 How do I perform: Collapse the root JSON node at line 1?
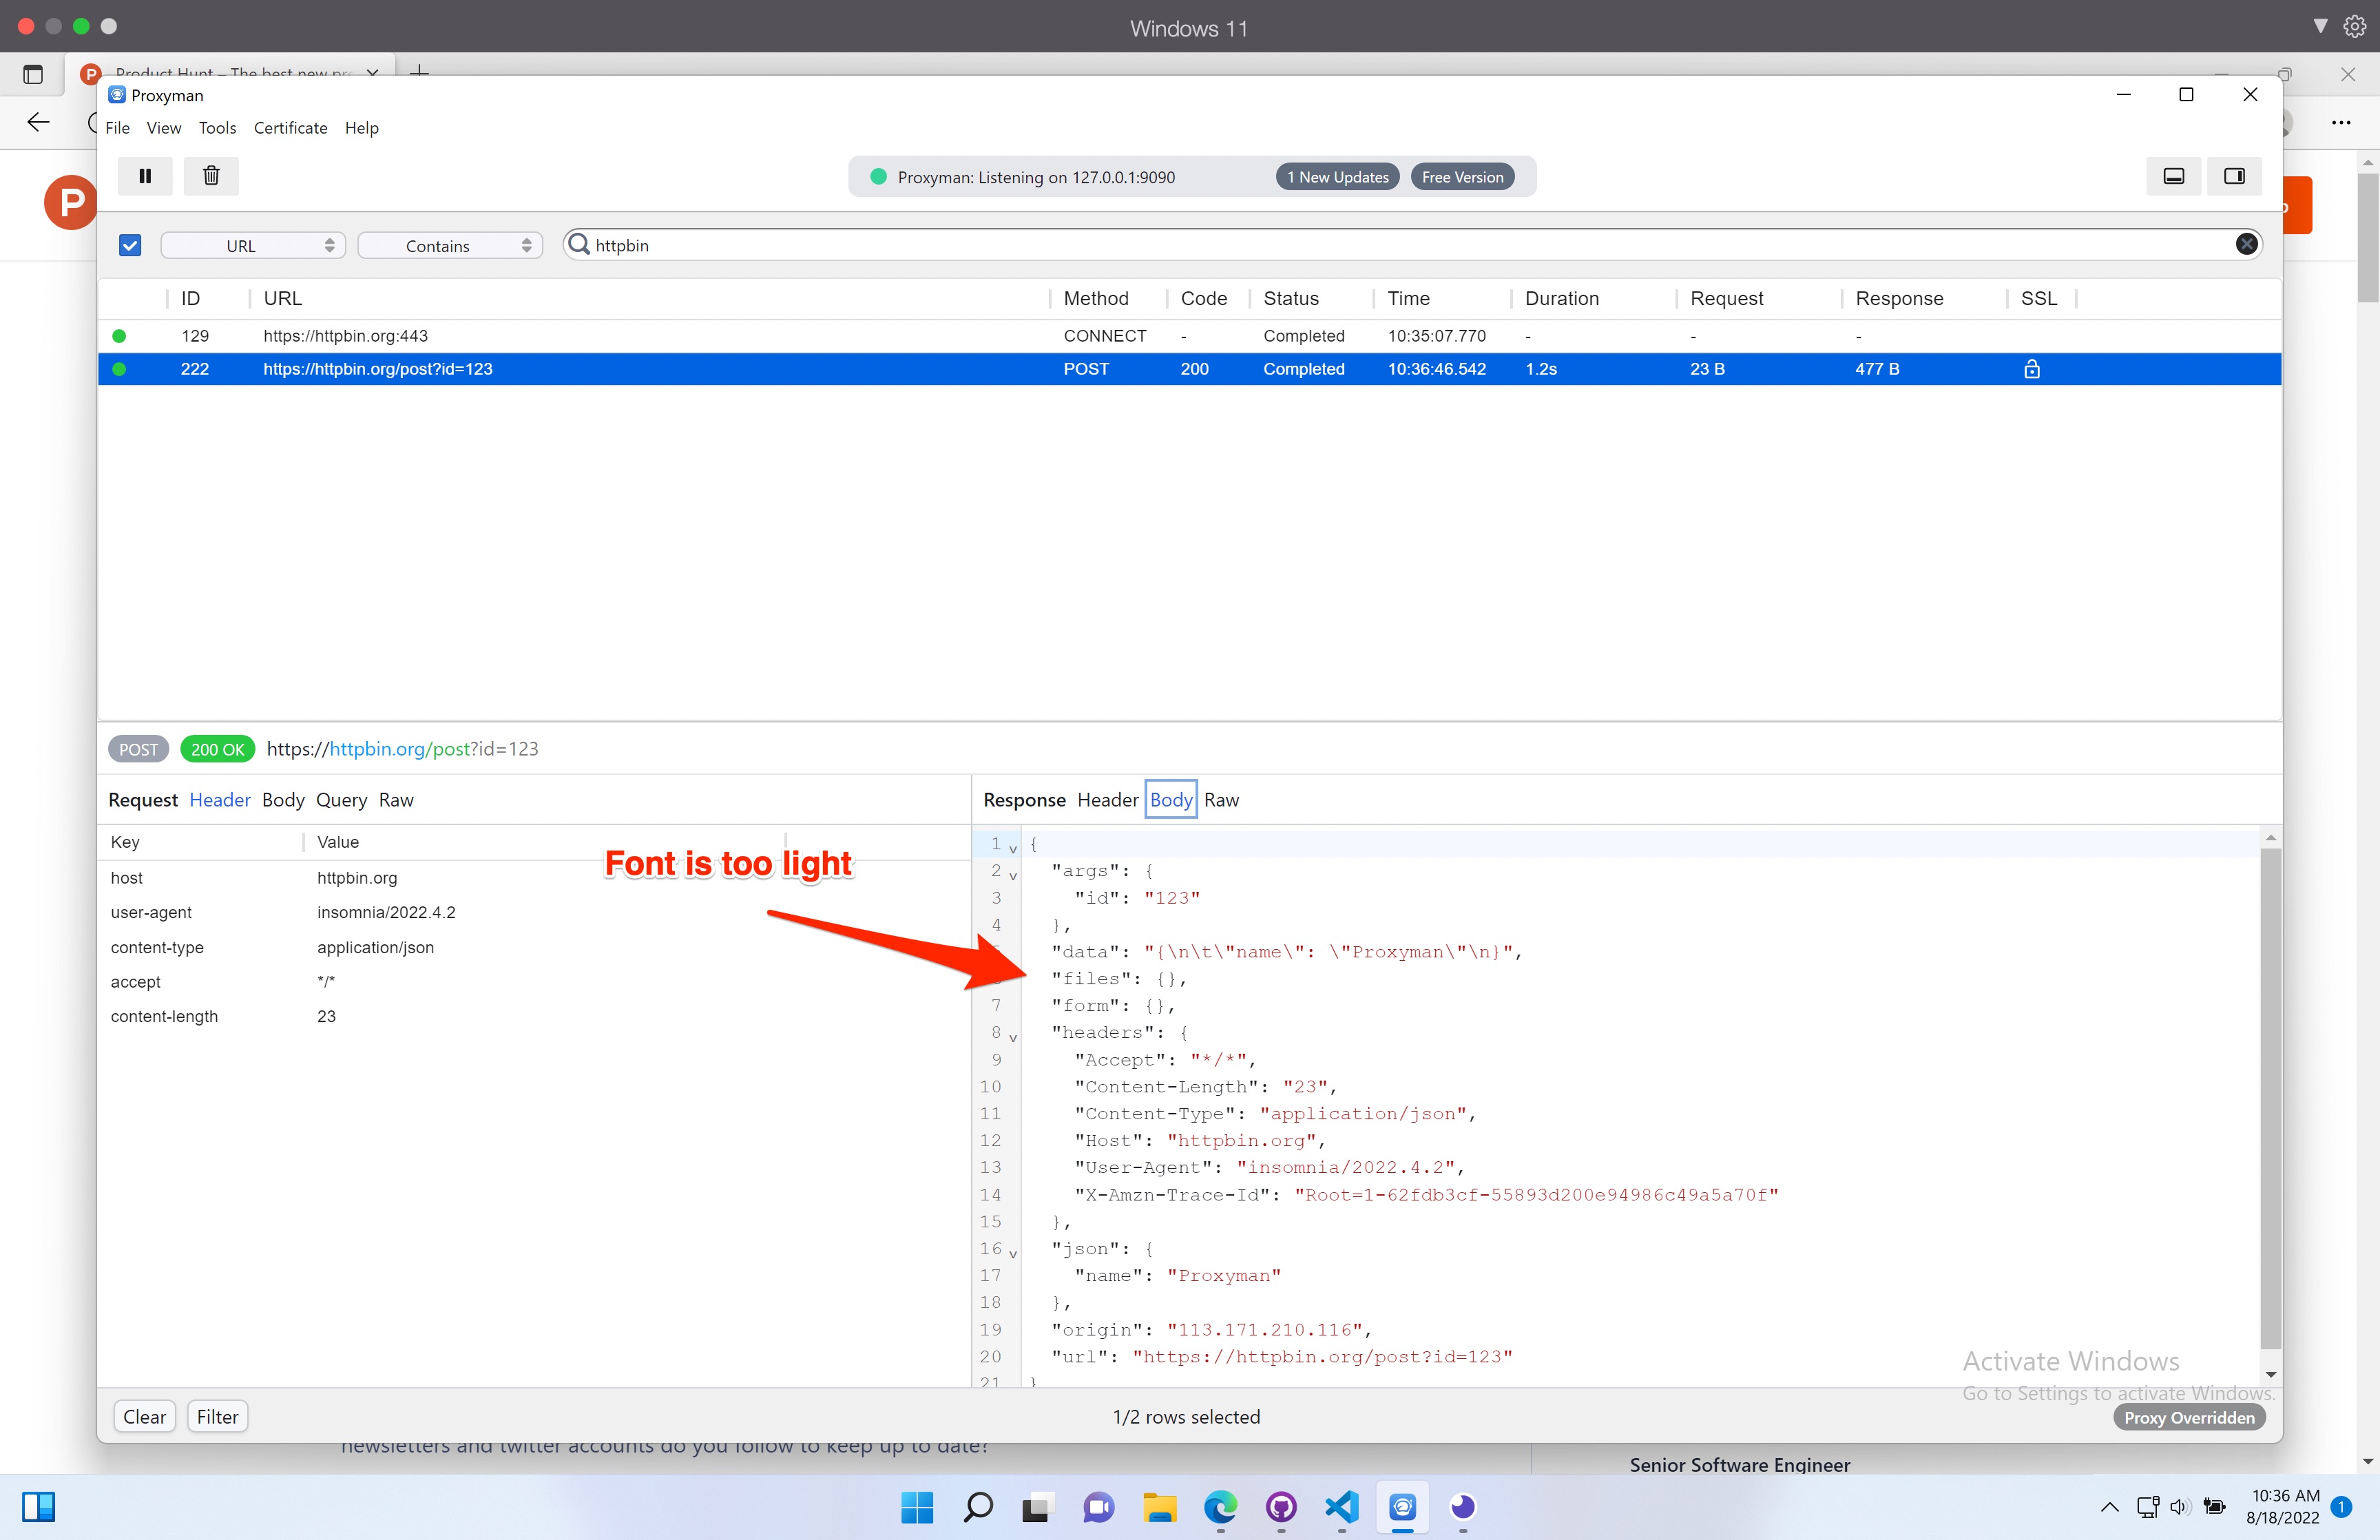pyautogui.click(x=1012, y=847)
